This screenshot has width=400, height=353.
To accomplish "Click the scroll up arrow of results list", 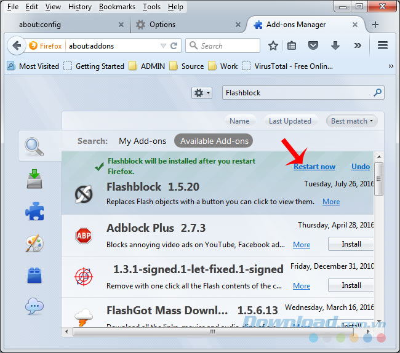I will (379, 156).
